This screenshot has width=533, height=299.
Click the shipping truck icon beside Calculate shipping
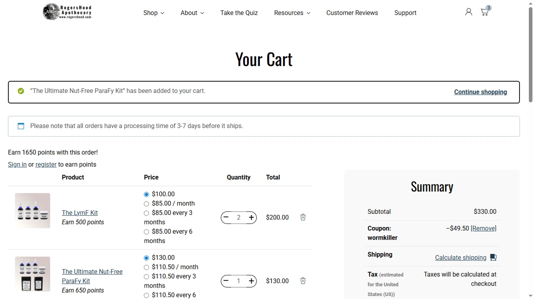[x=493, y=257]
